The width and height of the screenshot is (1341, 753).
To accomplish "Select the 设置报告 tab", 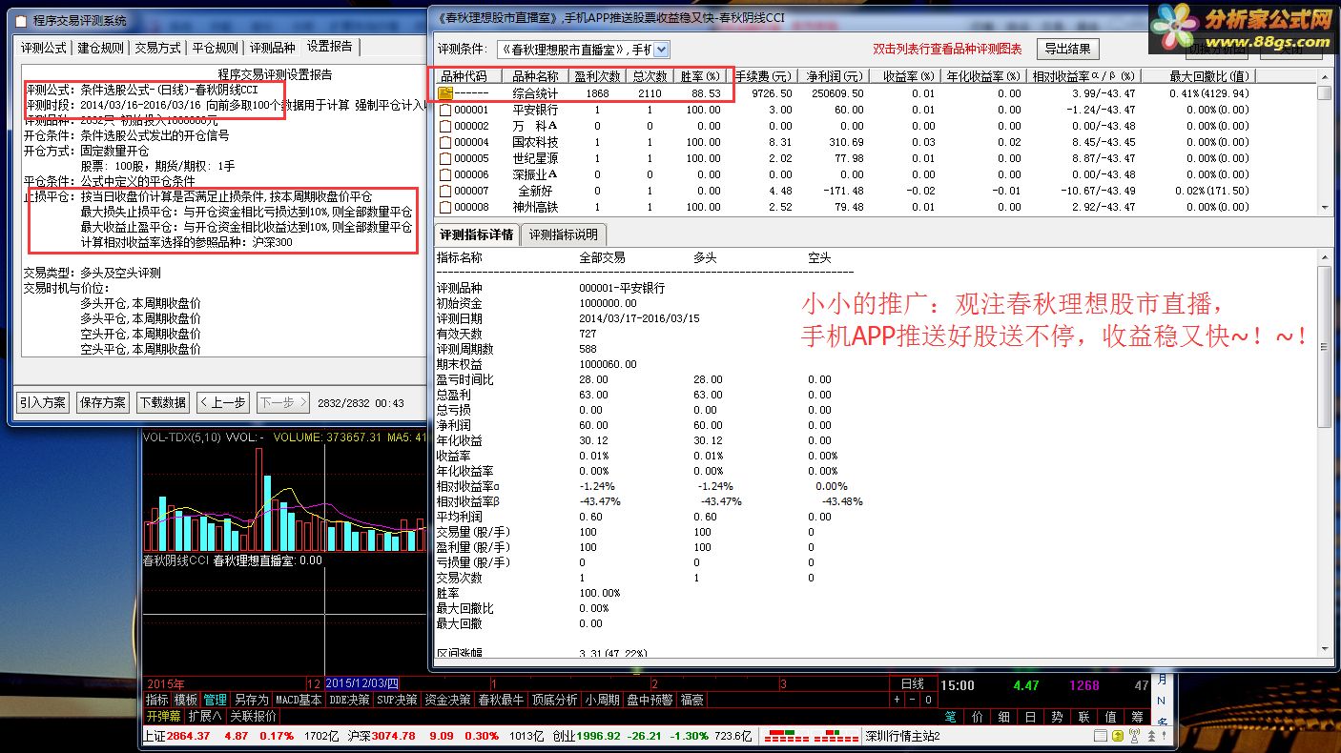I will tap(330, 46).
